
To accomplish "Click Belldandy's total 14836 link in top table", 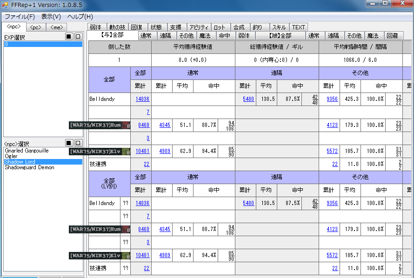I will coord(142,99).
